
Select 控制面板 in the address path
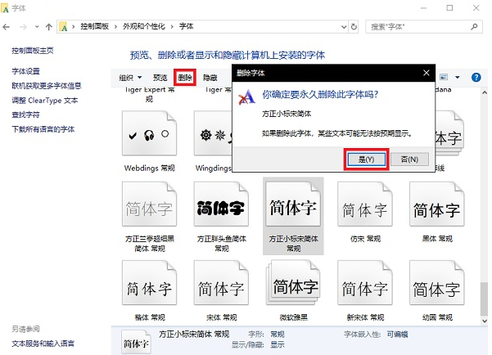tap(94, 26)
